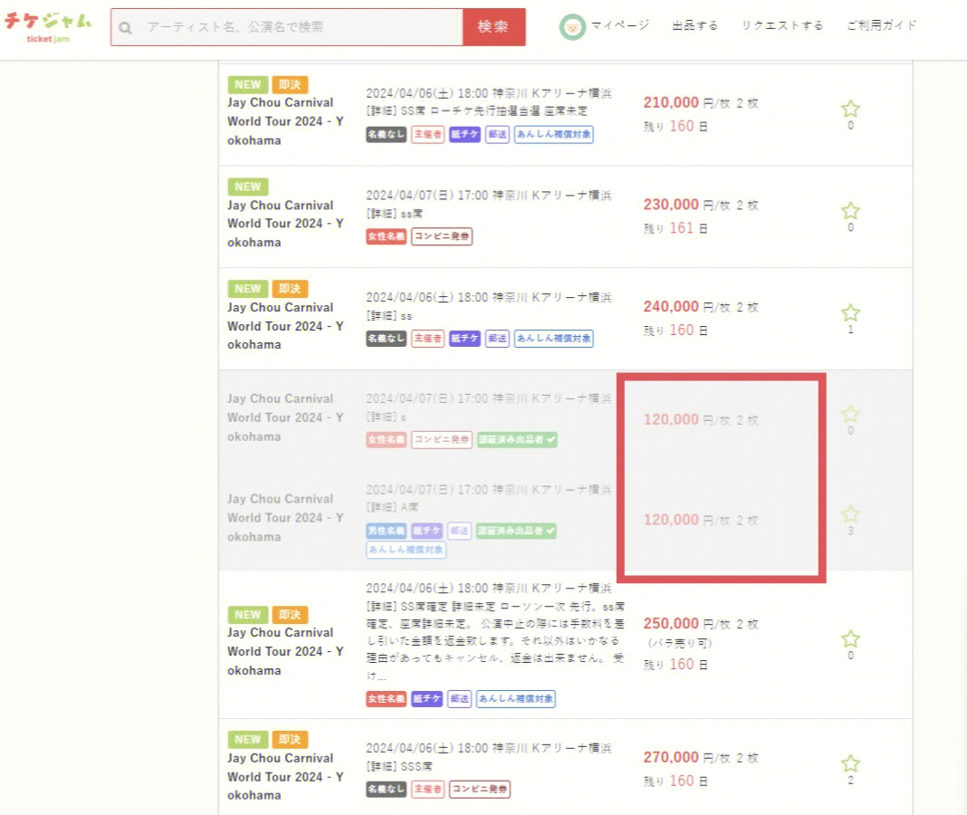967x815 pixels.
Task: Click the 男性名義 tag on the A席 listing
Action: 386,531
